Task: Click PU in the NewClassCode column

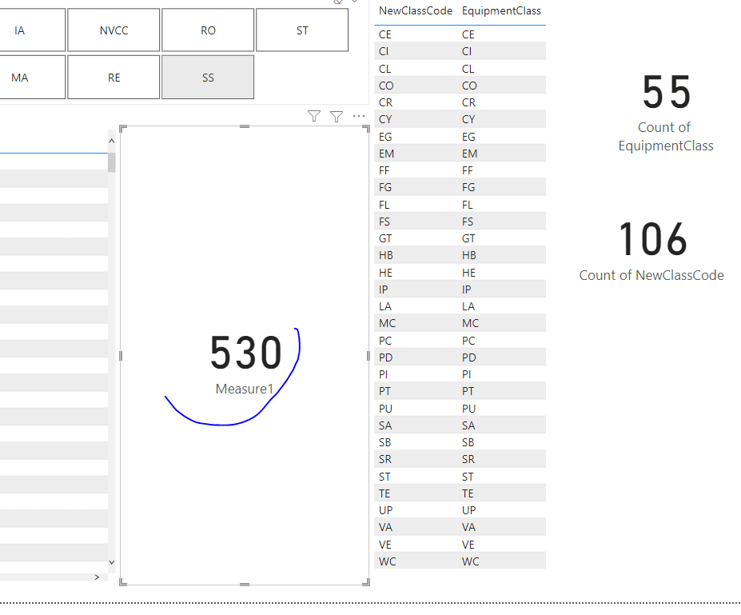Action: [385, 409]
